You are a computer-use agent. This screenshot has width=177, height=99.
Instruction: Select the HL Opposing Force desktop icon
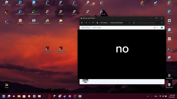tap(34, 12)
